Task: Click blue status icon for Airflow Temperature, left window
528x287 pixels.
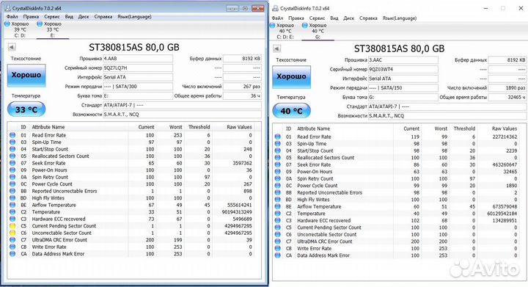Action: 12,205
